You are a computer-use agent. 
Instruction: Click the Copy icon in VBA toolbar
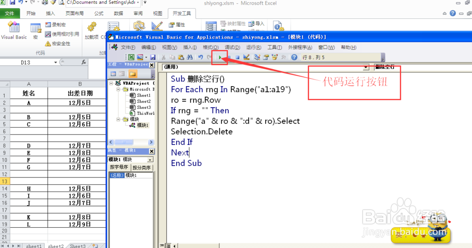[x=172, y=57]
